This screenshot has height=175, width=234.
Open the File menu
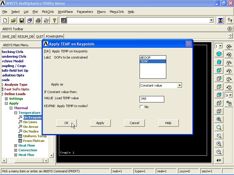point(5,12)
